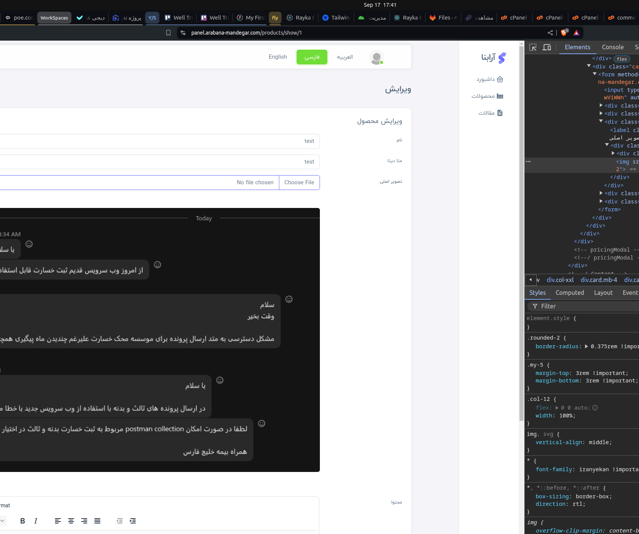Click the bookmark icon in address bar

click(168, 33)
